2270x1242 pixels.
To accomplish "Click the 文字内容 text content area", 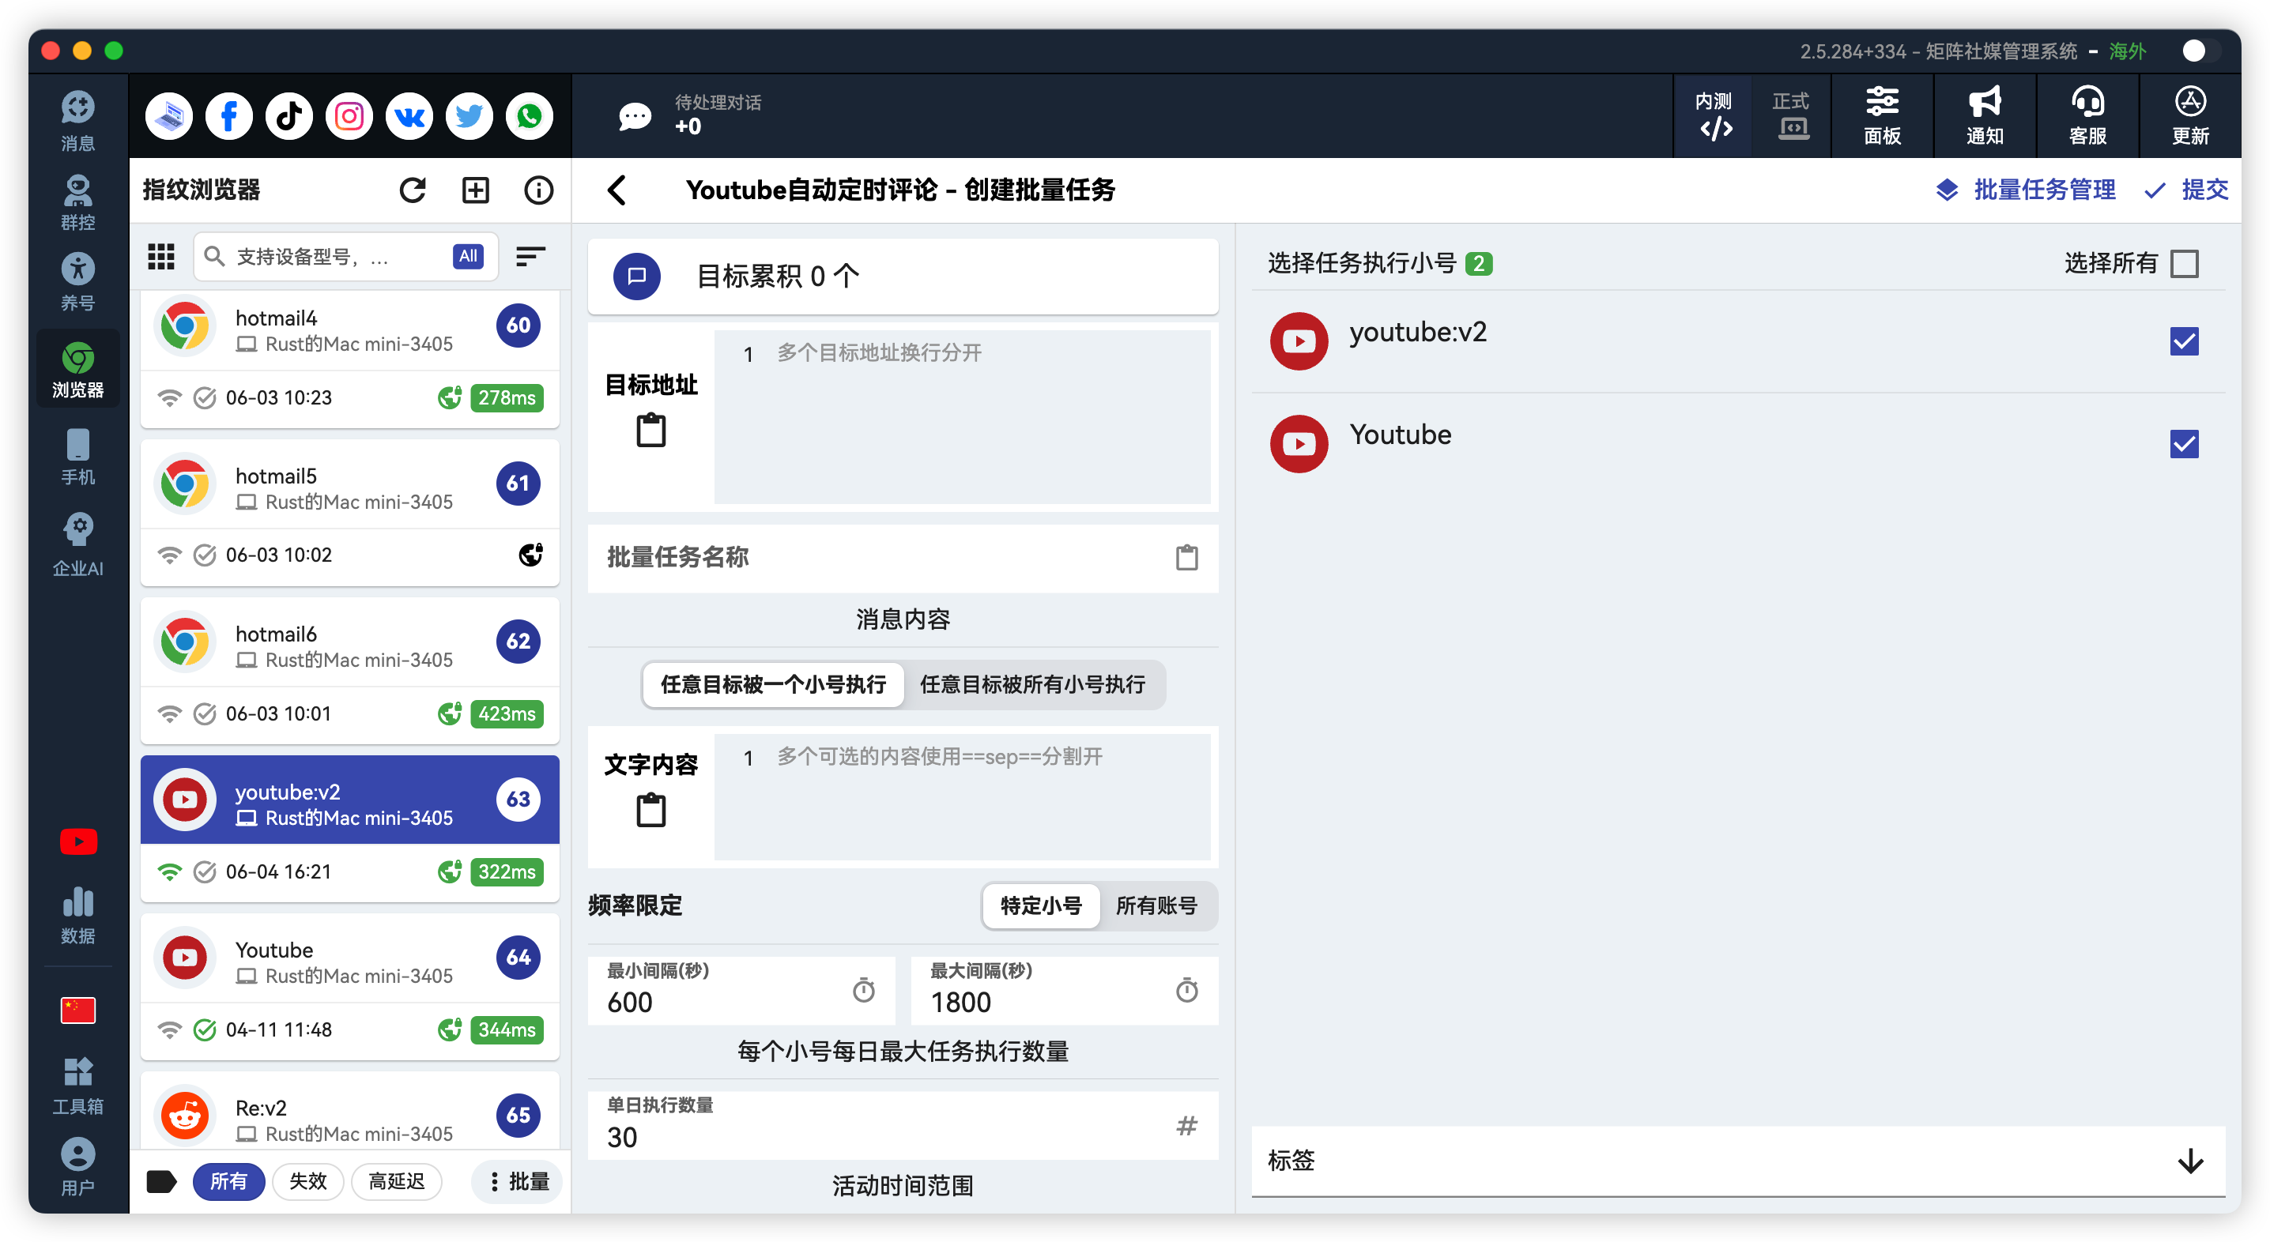I will (x=962, y=797).
